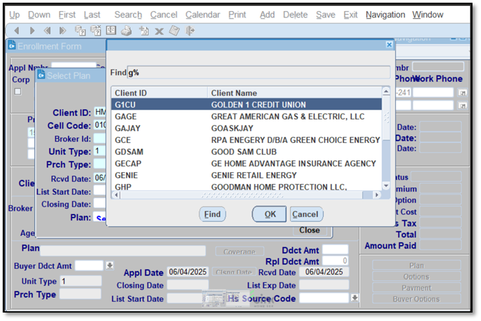Click the Select Plan window icon
The height and width of the screenshot is (321, 481).
pos(41,75)
